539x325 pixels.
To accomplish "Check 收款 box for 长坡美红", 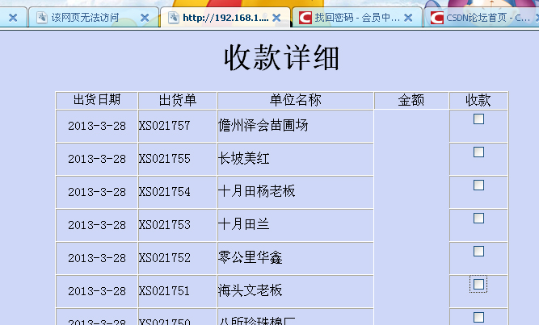I will click(479, 152).
